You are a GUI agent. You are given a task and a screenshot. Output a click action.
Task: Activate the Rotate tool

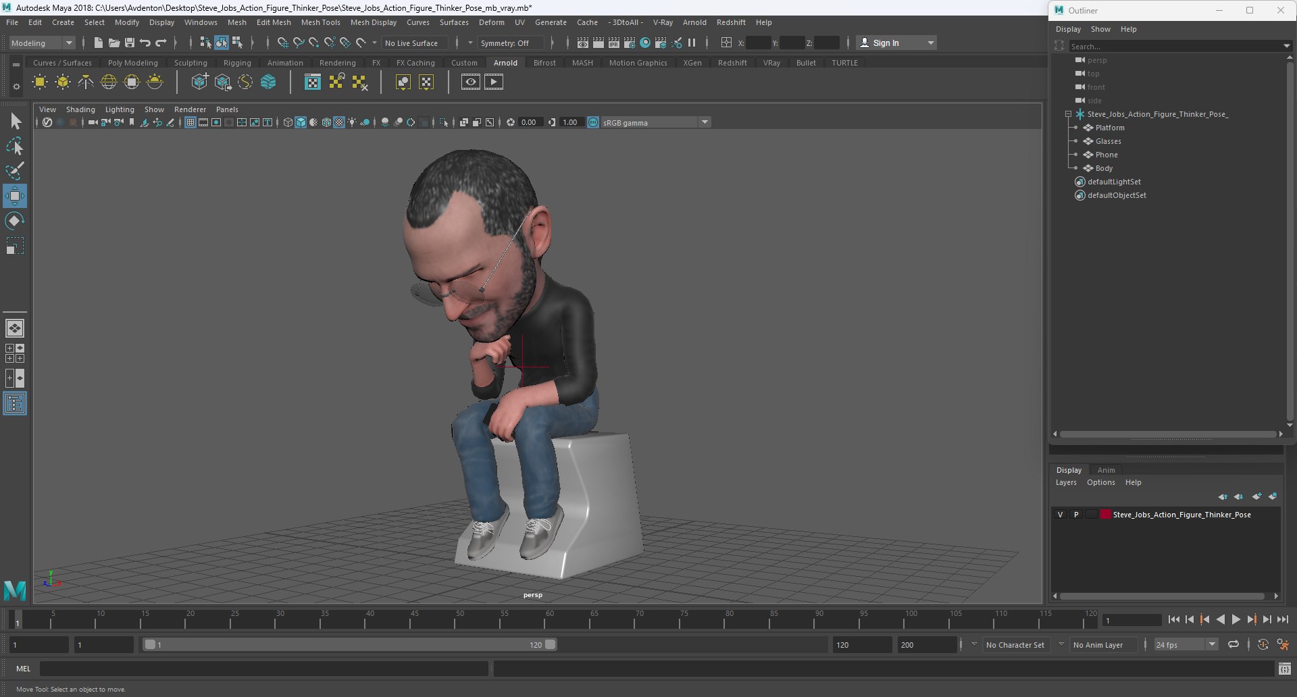pos(14,221)
